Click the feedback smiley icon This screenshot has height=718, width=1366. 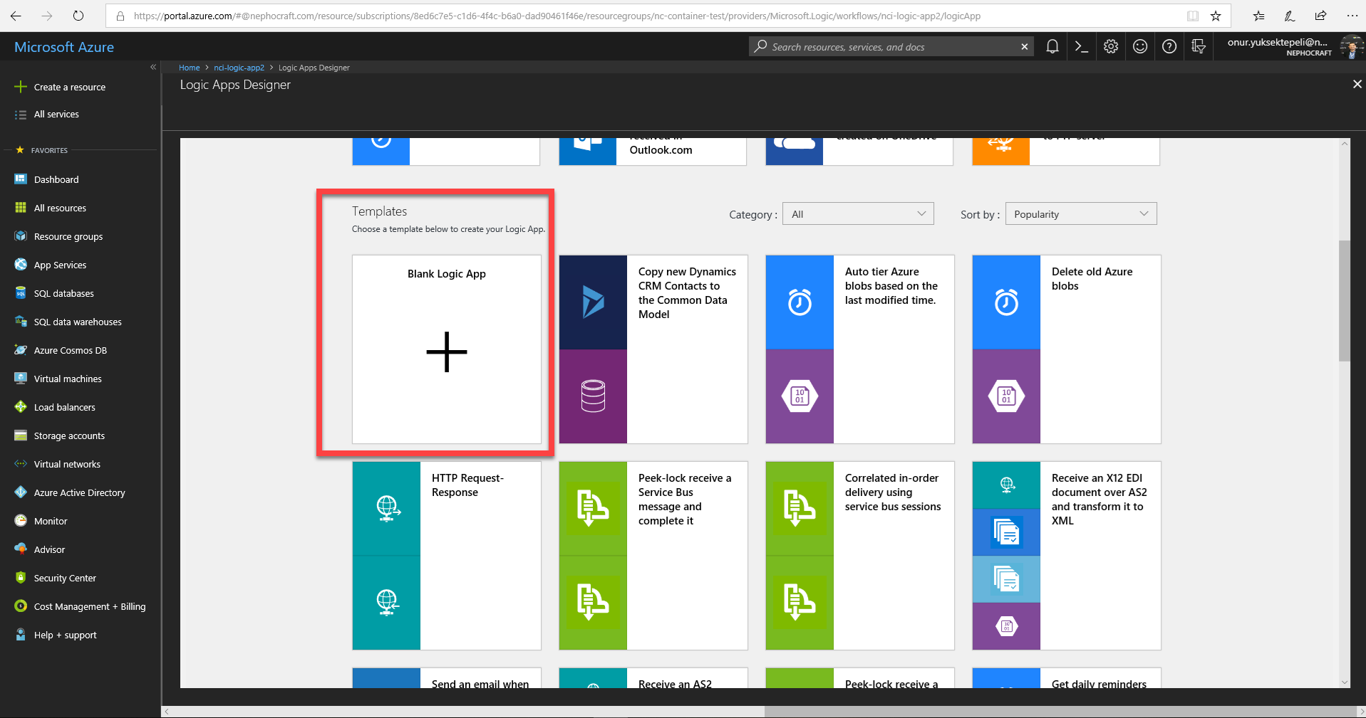point(1140,47)
